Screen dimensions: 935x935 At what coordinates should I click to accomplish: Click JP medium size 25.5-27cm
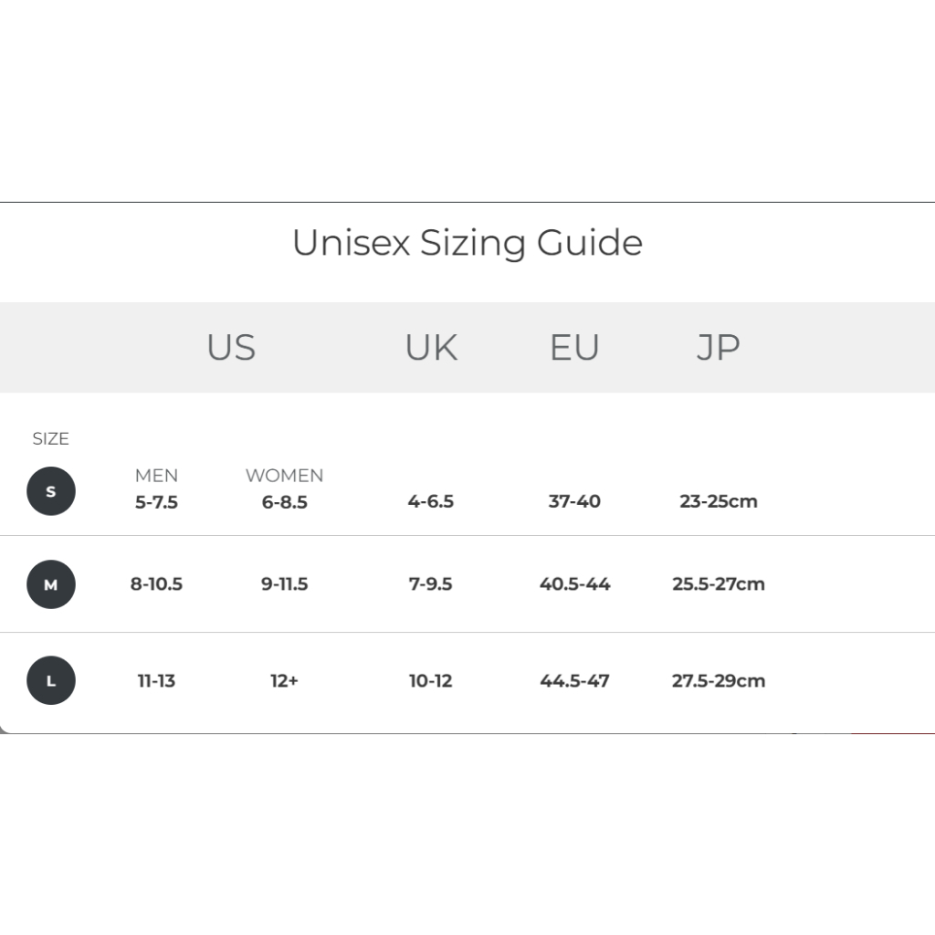(x=719, y=584)
